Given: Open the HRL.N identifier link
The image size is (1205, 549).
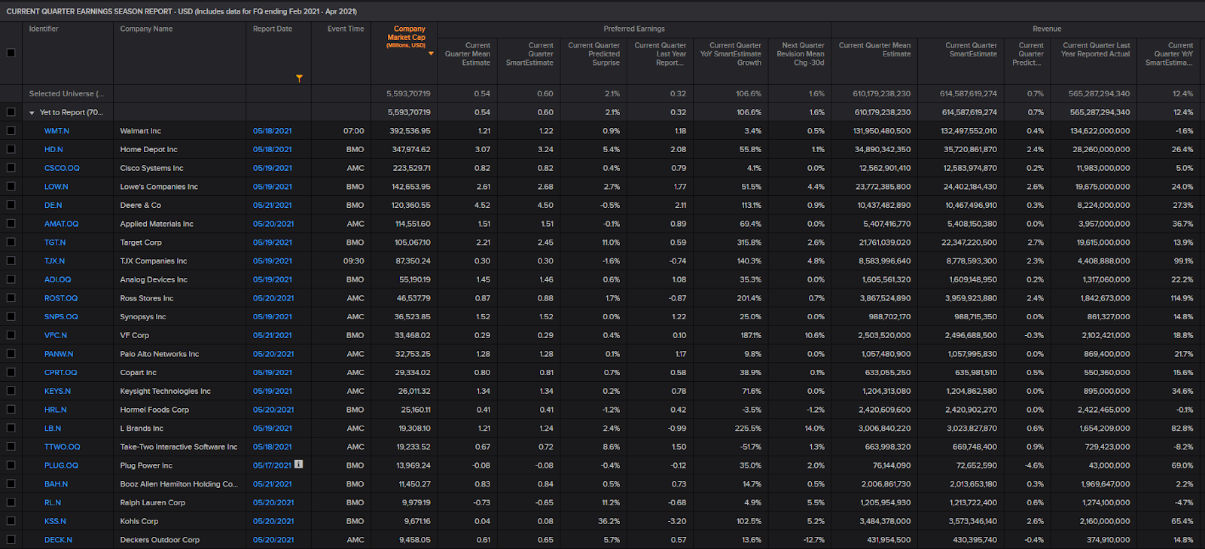Looking at the screenshot, I should click(55, 410).
